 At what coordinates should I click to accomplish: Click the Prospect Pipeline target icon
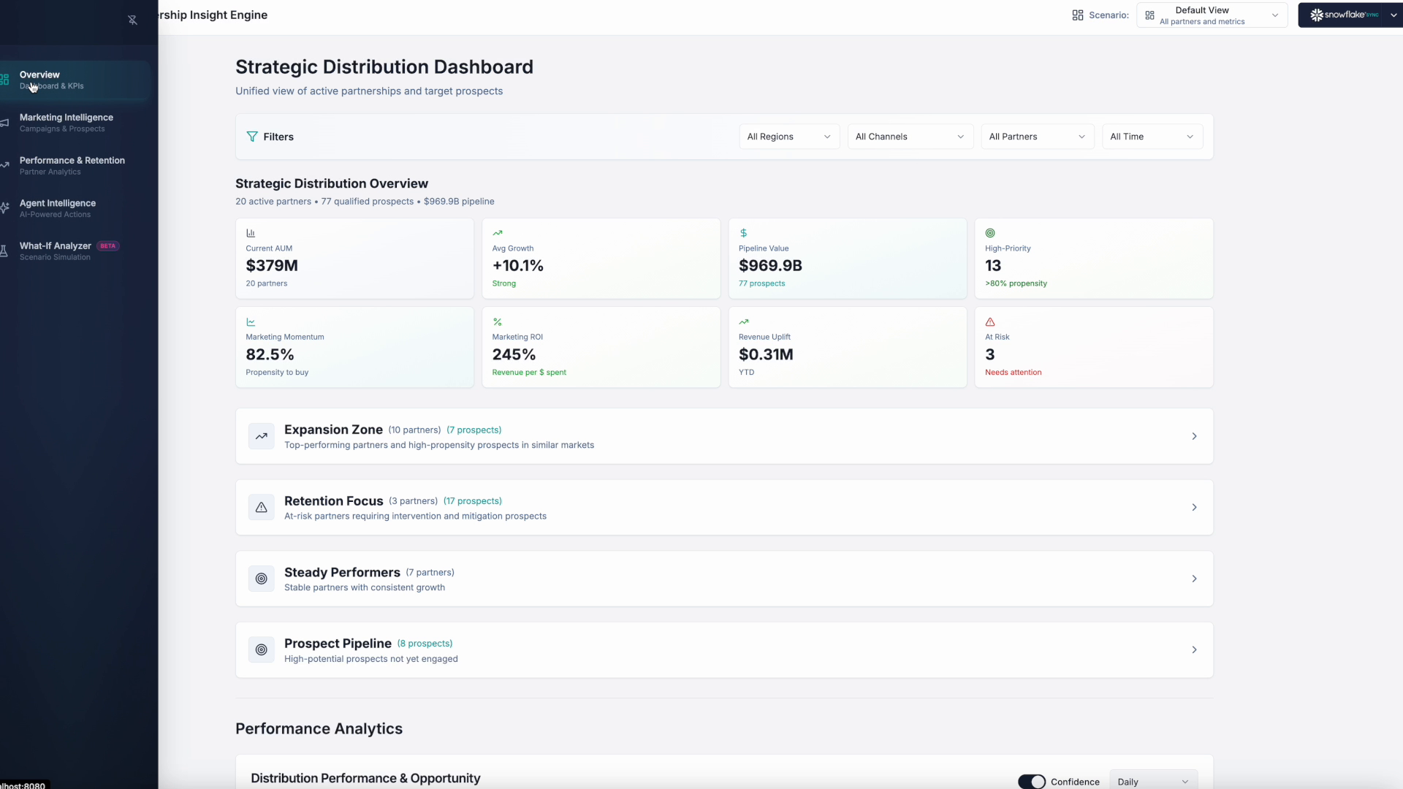[x=261, y=650]
